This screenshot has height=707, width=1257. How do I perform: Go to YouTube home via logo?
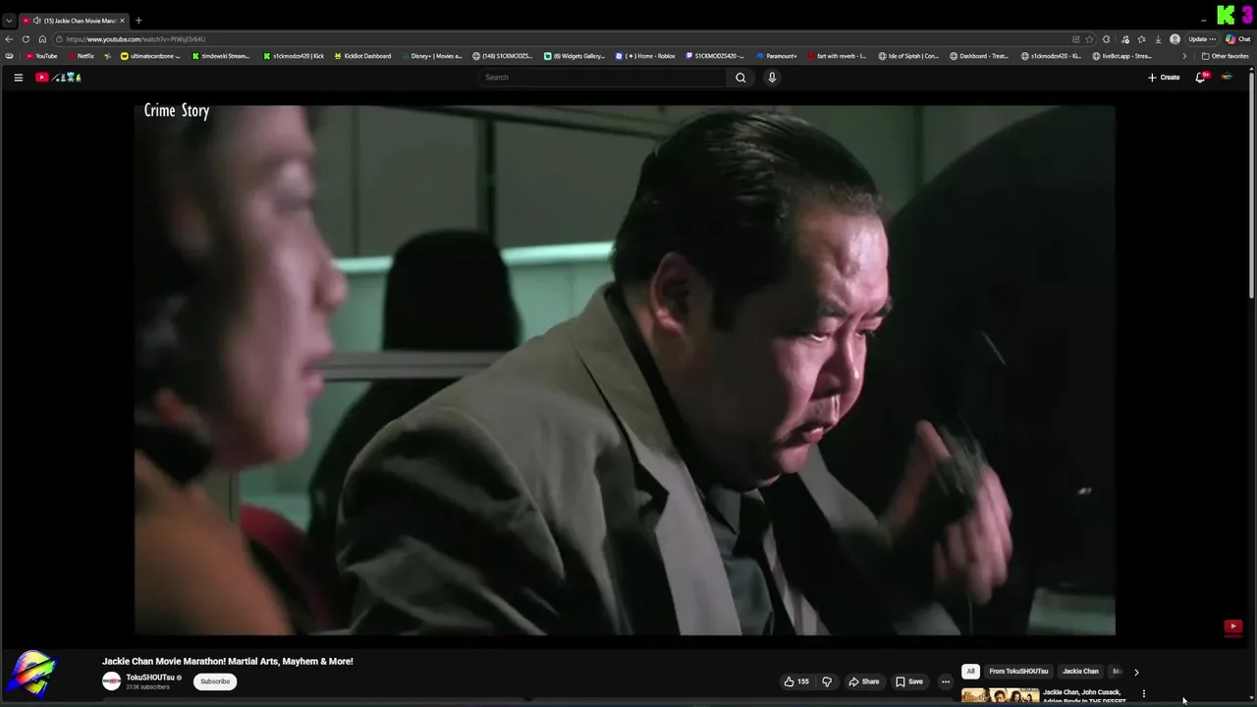58,78
